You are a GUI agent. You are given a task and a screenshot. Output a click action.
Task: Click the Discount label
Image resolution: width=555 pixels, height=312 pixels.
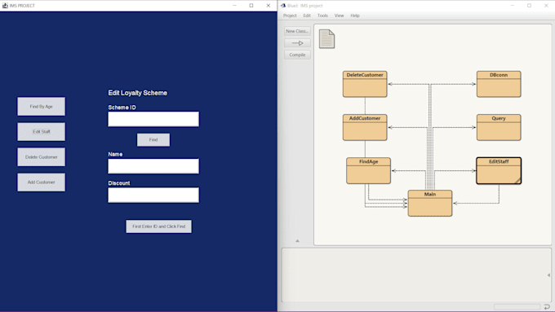pyautogui.click(x=119, y=183)
